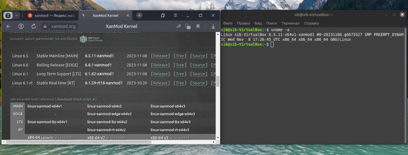Open the Вид menu in terminal

pos(258,23)
